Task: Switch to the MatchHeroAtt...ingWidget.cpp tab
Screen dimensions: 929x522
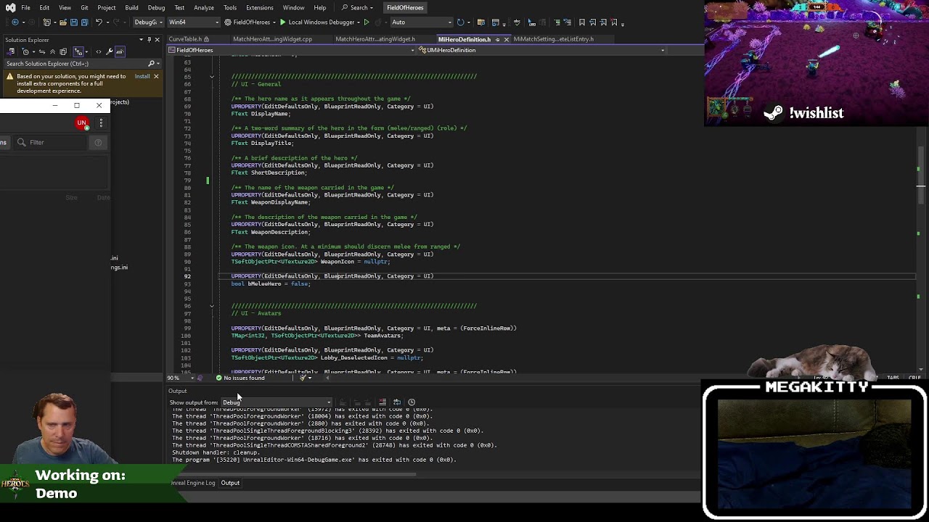Action: pos(272,39)
